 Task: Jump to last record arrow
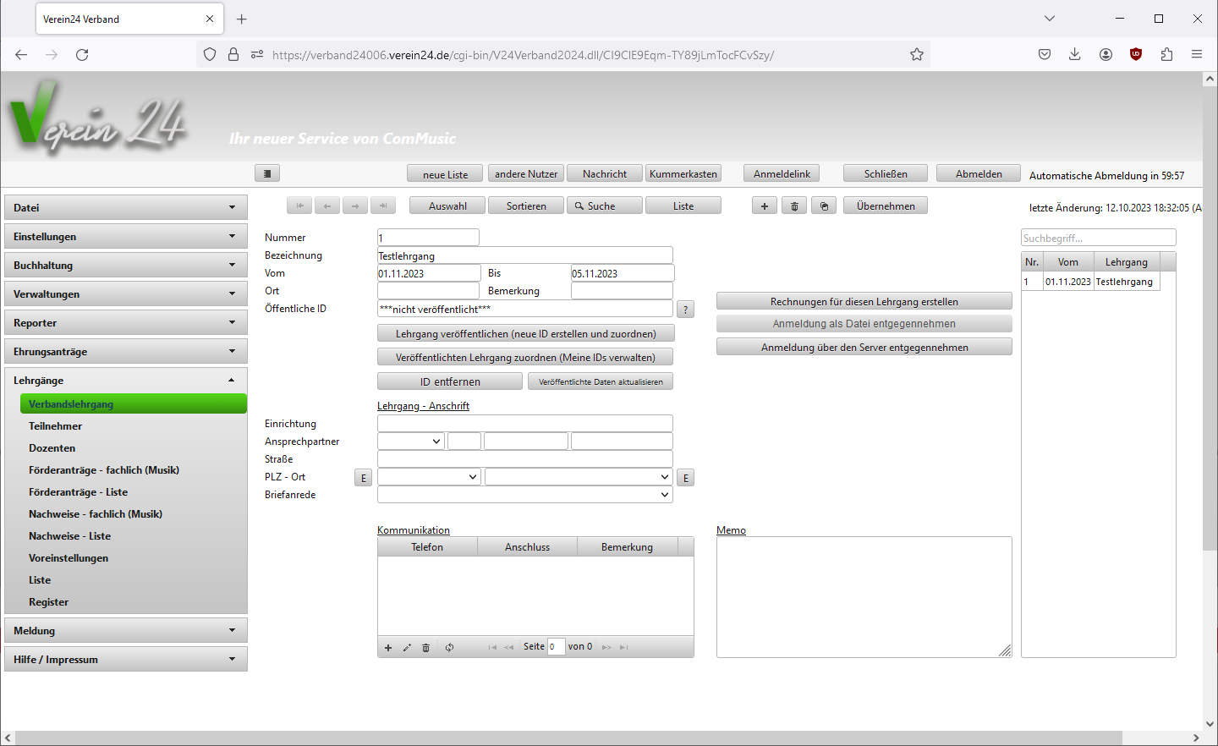coord(383,206)
